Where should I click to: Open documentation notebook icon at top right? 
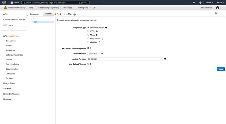point(216,13)
